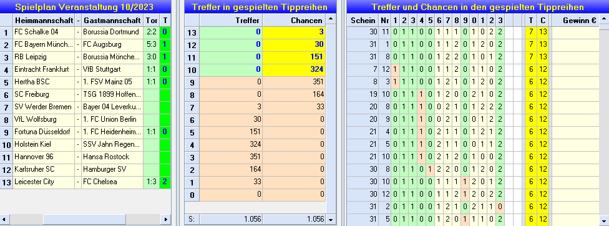Click the Gastmannschaft column header
This screenshot has width=609, height=226.
click(x=112, y=21)
